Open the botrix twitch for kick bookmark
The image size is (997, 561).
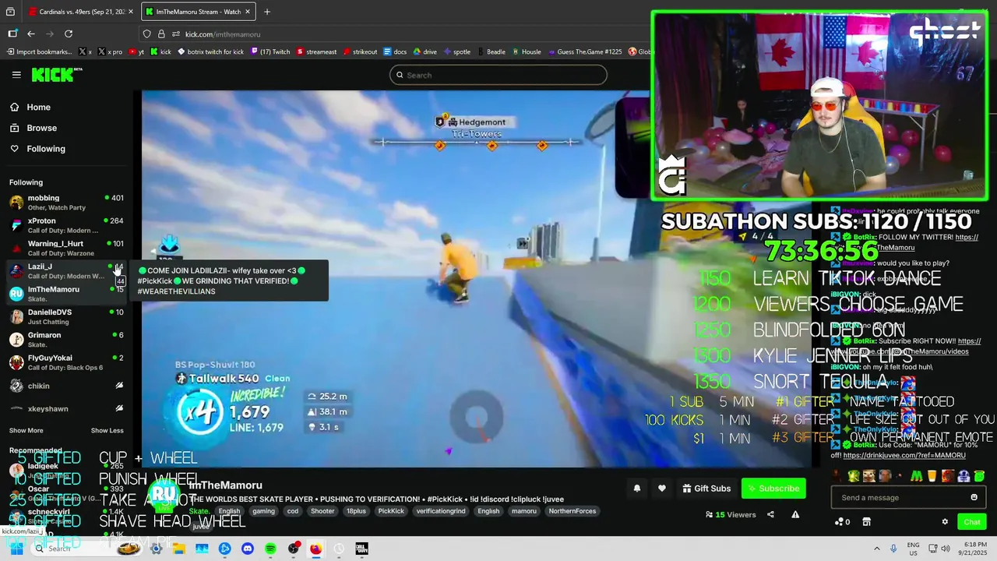(210, 51)
